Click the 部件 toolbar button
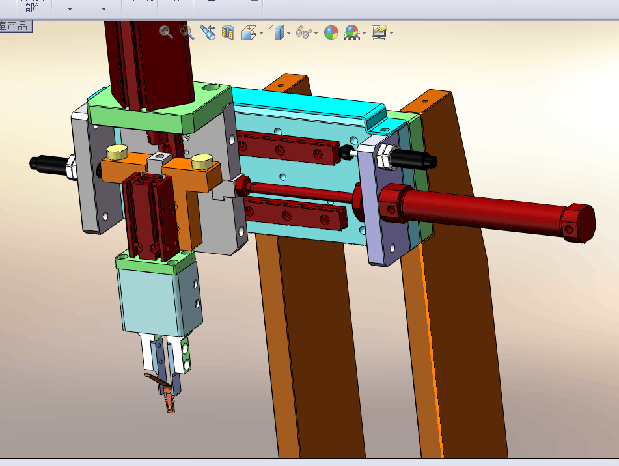This screenshot has height=466, width=619. pos(34,7)
